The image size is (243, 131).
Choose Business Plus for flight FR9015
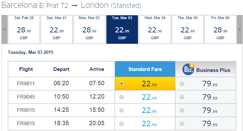(182, 110)
